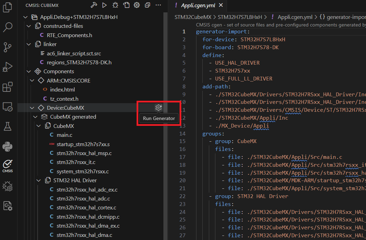This screenshot has width=366, height=240.
Task: Click Appli.cgen.yml breadcrumb segment
Action: tap(295, 17)
